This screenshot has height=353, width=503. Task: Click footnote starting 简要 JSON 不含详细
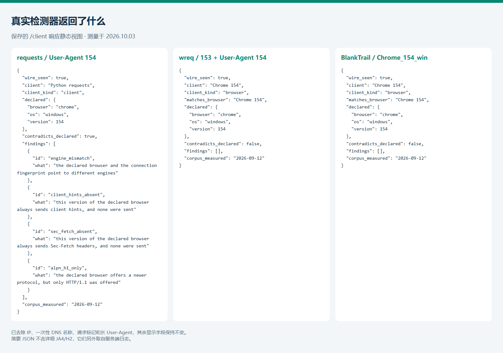point(72,339)
